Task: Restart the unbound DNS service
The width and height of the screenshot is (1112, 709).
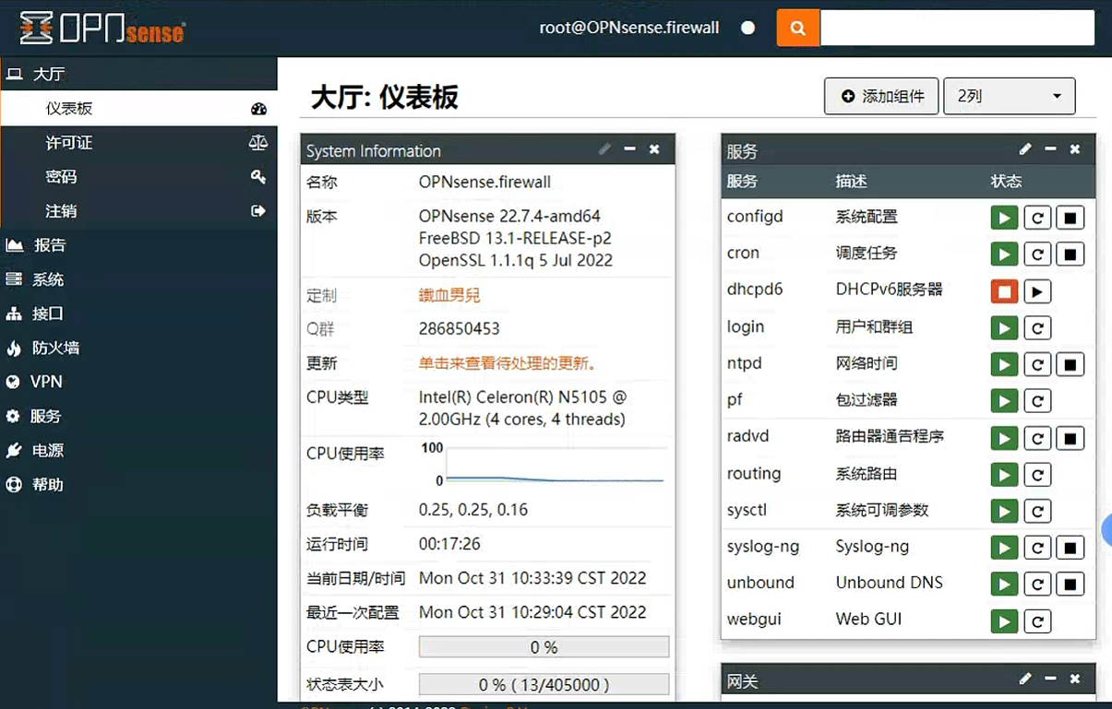Action: [x=1037, y=584]
